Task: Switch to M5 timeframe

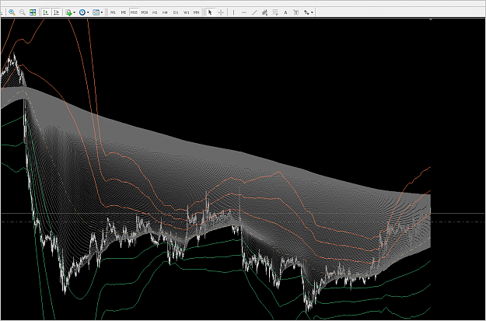Action: pyautogui.click(x=124, y=12)
